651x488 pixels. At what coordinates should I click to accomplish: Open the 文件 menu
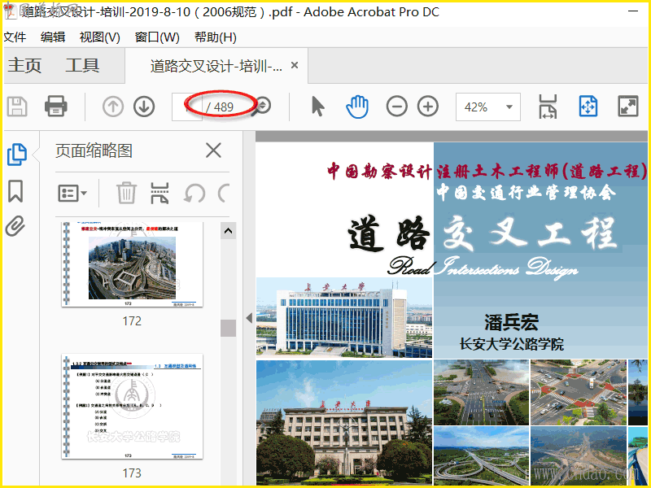coord(15,37)
